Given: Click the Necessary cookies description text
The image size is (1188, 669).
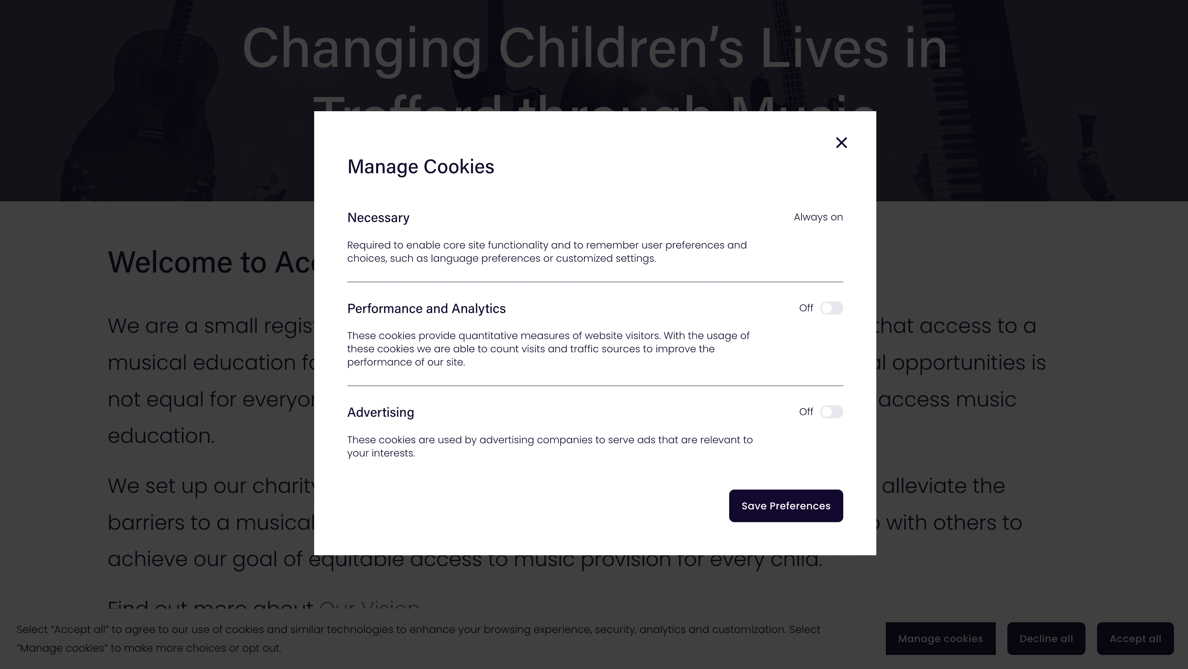Looking at the screenshot, I should coord(547,251).
